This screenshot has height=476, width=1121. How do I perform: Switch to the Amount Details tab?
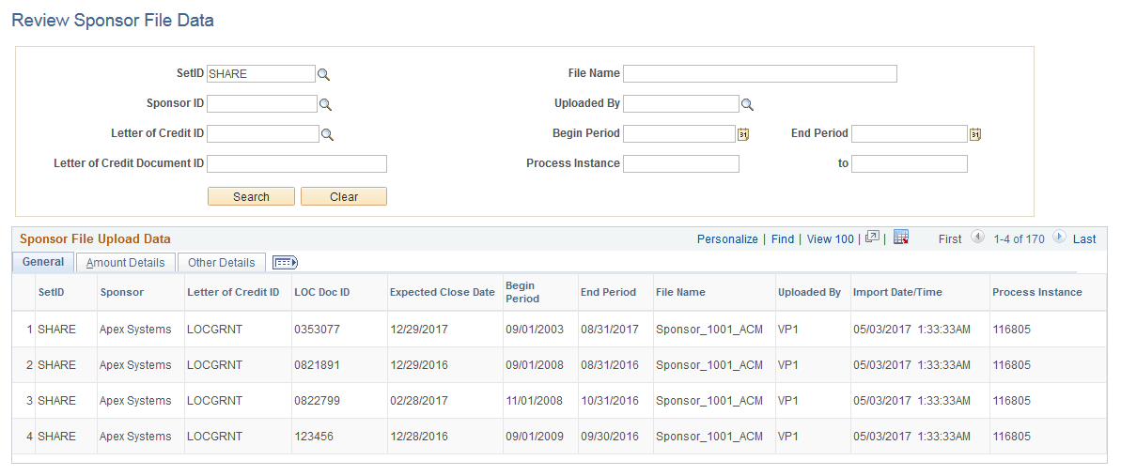126,262
